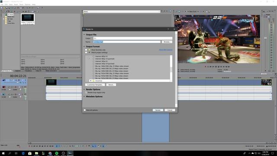Screen dimensions: 277x156
Task: Collapse the Render Options section
Action: (84, 90)
